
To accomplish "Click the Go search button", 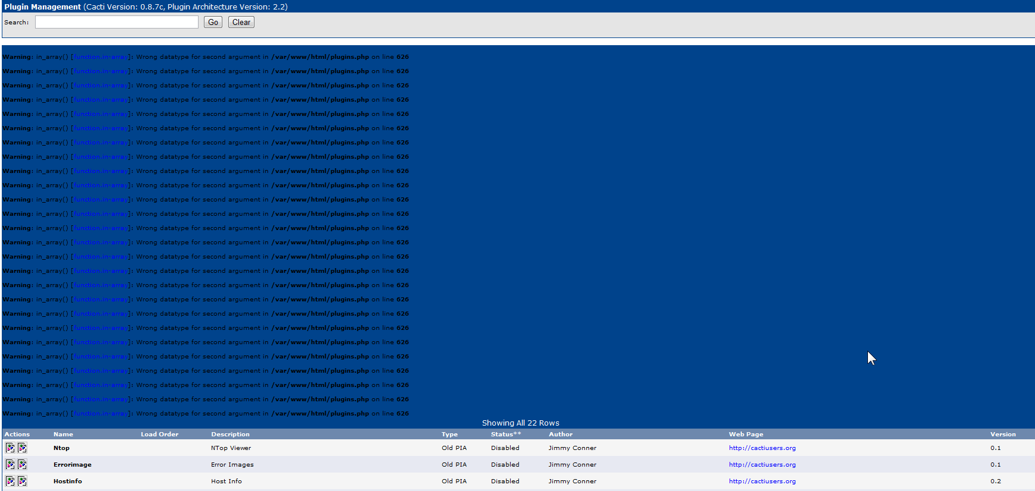I will [x=213, y=22].
